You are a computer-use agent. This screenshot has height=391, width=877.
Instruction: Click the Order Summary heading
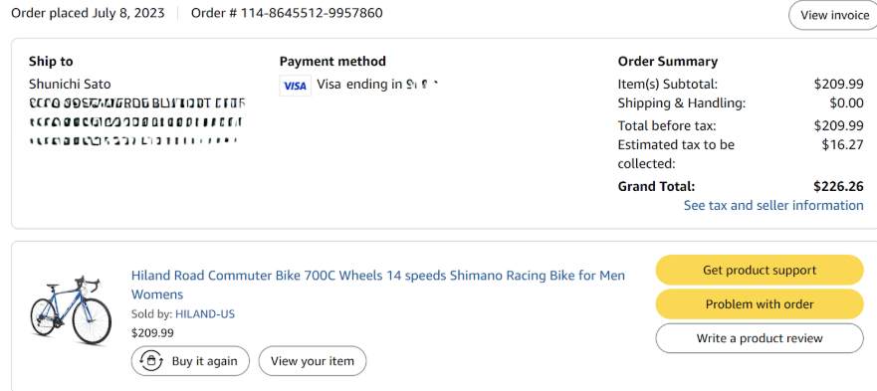pyautogui.click(x=667, y=62)
